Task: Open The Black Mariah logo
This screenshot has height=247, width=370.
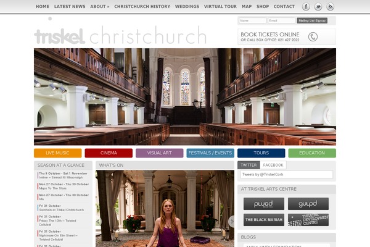Action: 264,220
